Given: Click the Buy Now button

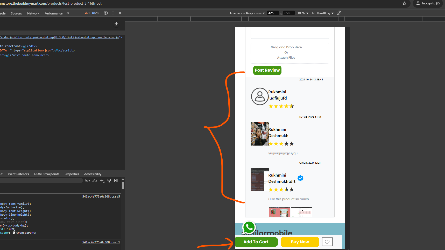Looking at the screenshot, I should click(300, 242).
